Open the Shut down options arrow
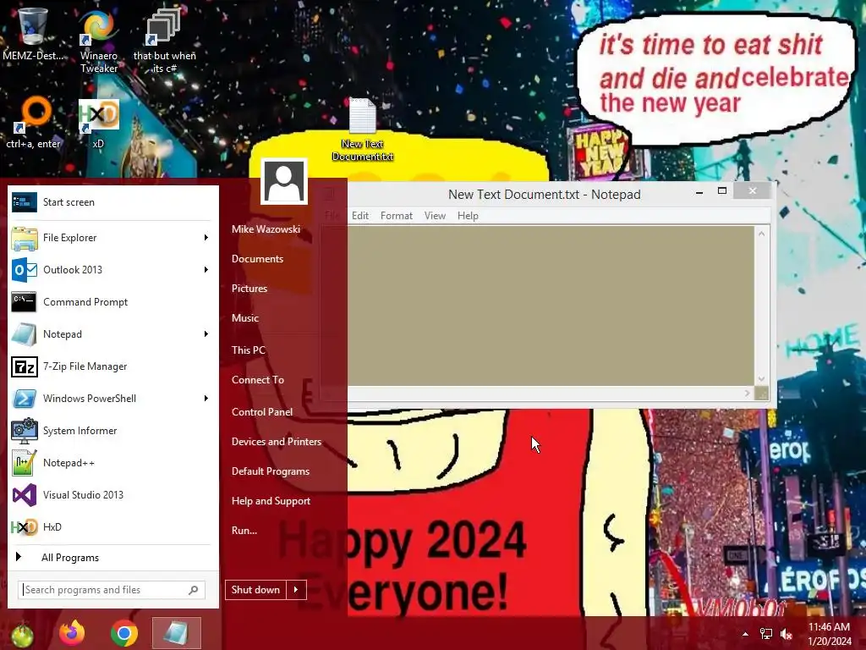 point(296,590)
